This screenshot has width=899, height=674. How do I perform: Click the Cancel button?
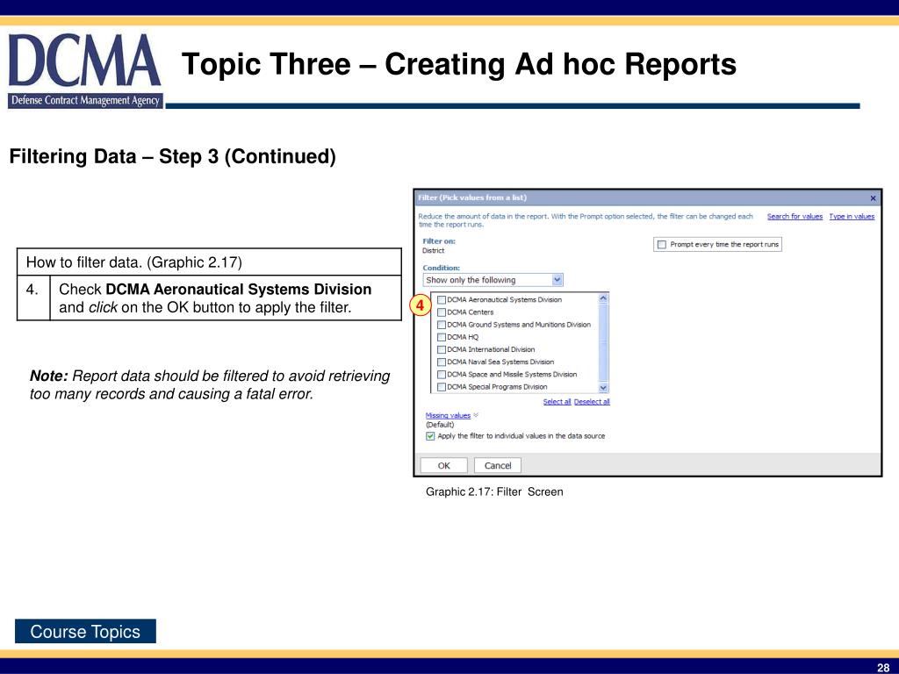click(498, 465)
